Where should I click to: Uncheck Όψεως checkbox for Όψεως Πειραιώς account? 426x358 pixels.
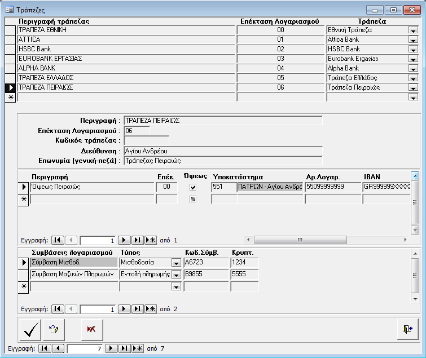click(193, 187)
